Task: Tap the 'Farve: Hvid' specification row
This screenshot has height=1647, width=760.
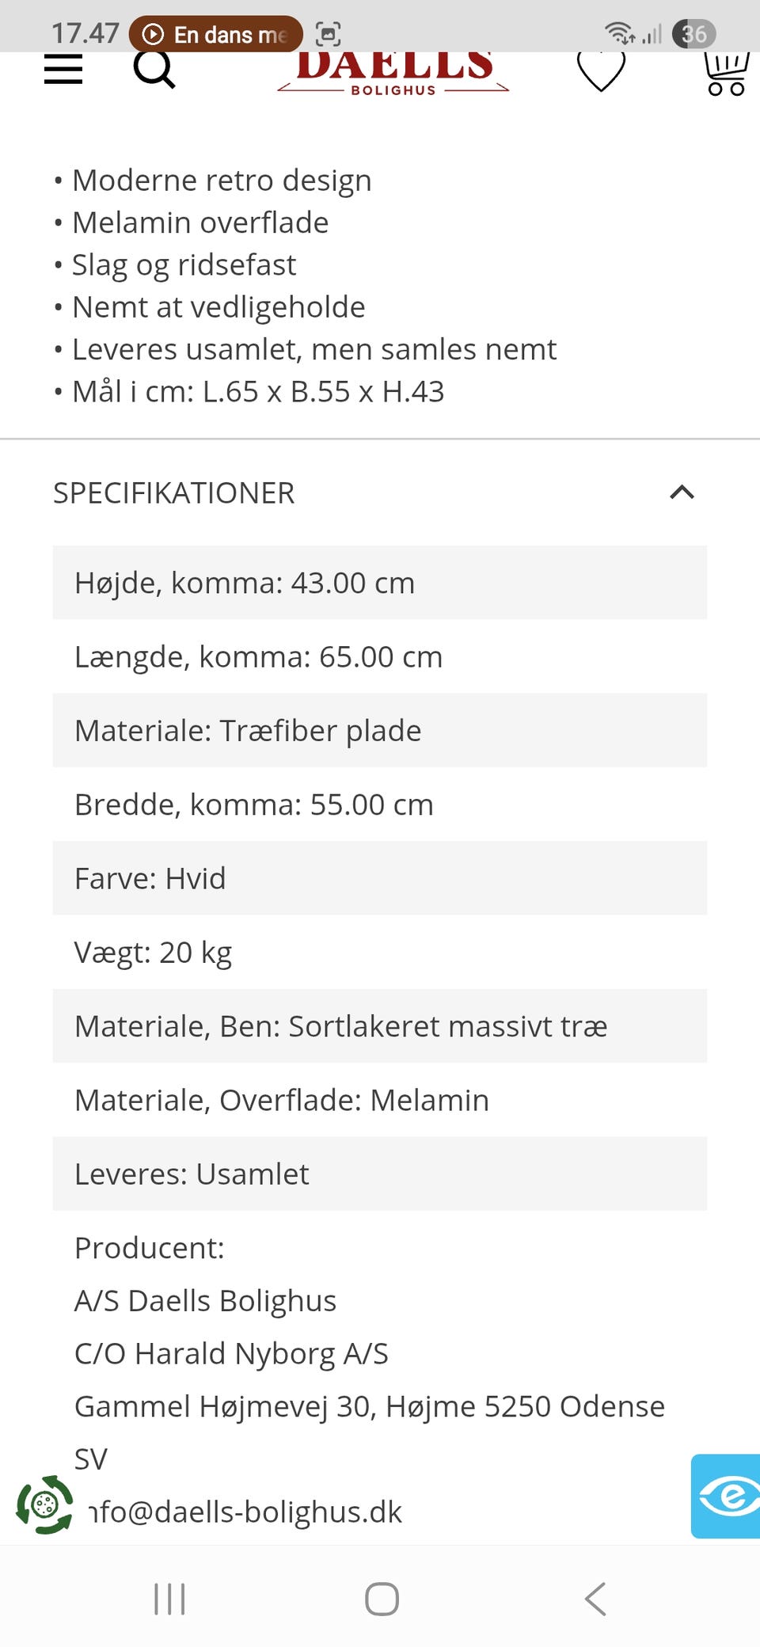Action: [380, 878]
